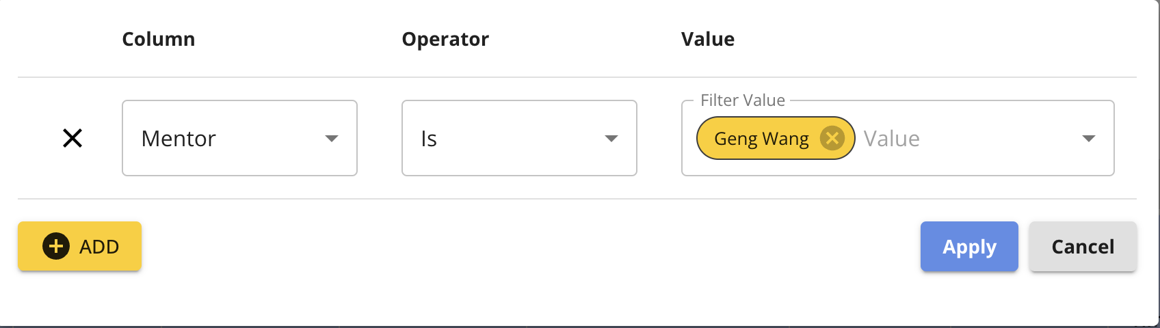
Task: Select the Mentor text in Column select
Action: tap(179, 139)
